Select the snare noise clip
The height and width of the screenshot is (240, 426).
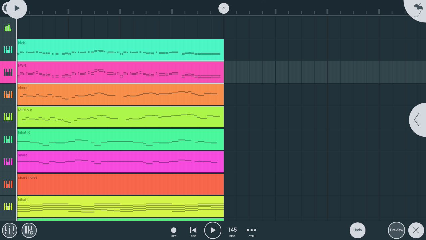coord(120,184)
